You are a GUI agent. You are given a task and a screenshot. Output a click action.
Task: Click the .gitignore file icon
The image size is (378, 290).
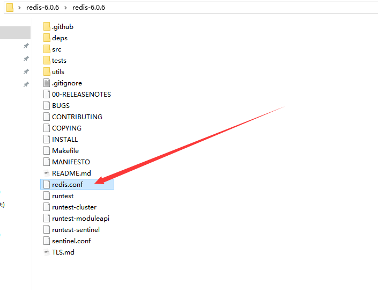tap(47, 83)
